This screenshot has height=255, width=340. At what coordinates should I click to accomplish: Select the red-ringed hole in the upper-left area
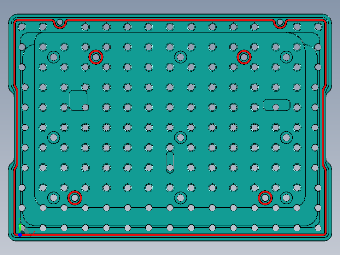pyautogui.click(x=96, y=57)
